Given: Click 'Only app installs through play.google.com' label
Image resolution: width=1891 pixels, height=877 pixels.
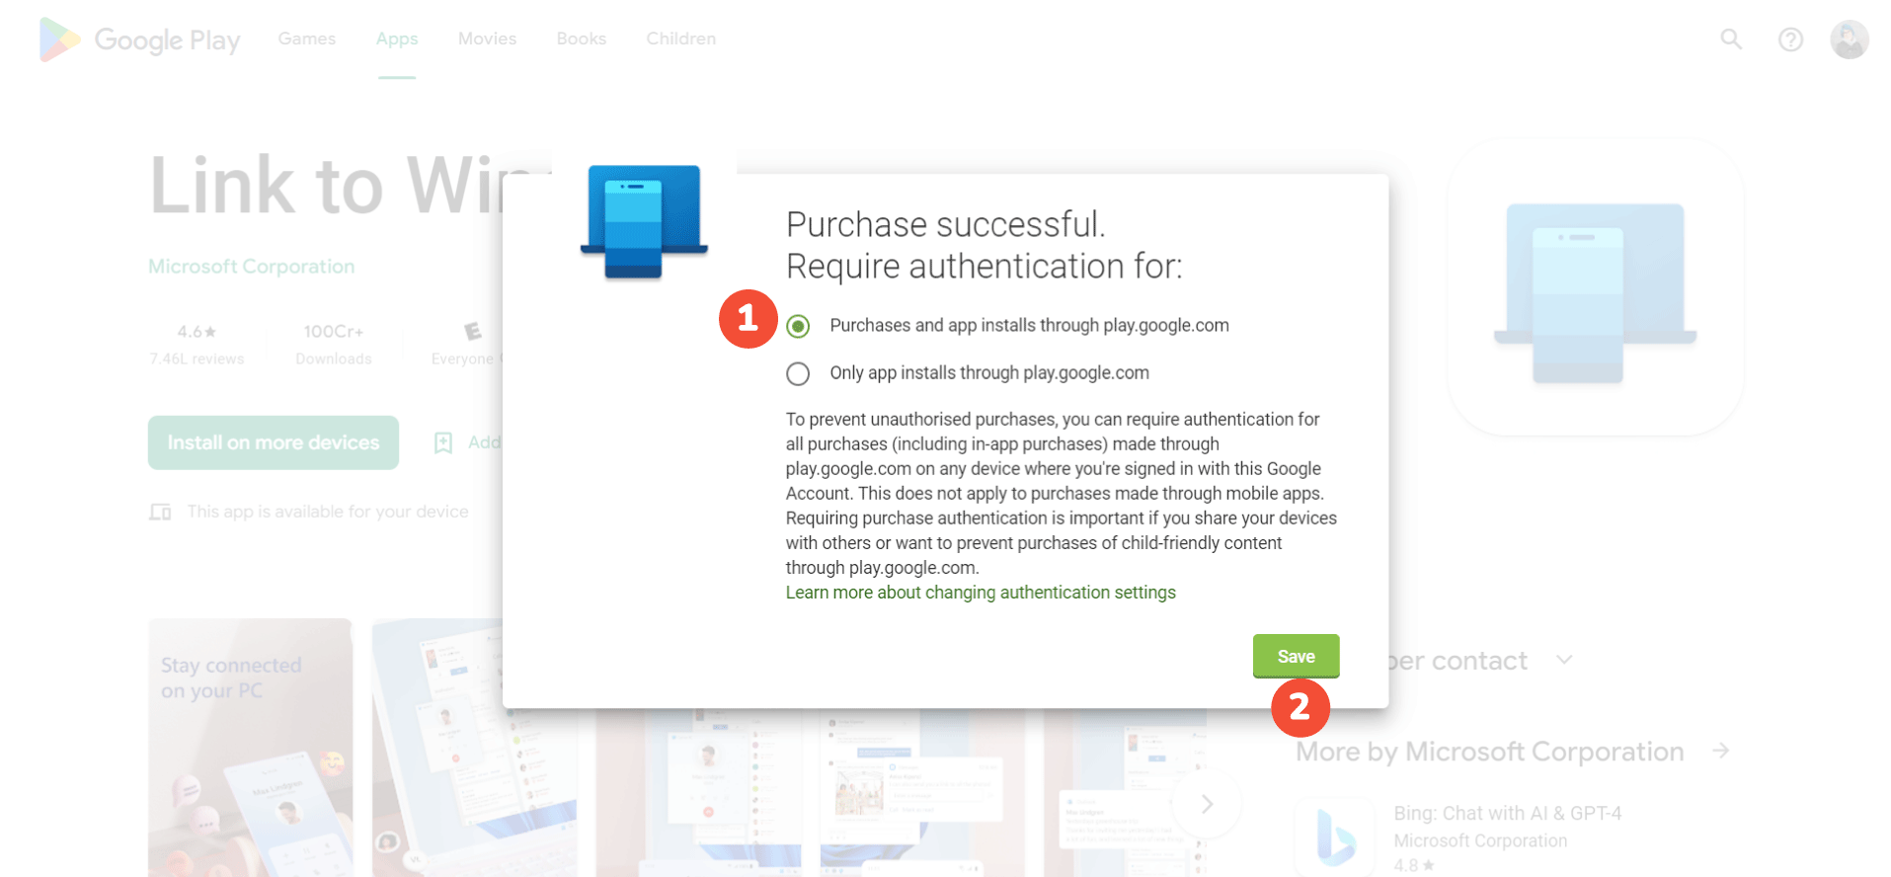Looking at the screenshot, I should pyautogui.click(x=989, y=372).
